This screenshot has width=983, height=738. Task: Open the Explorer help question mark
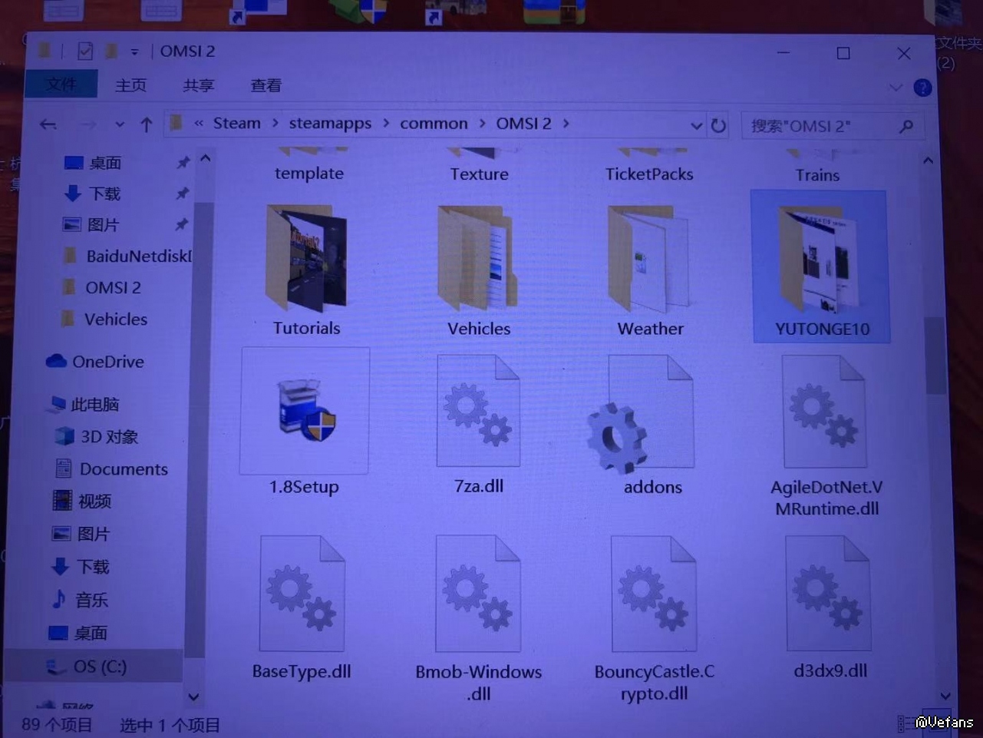click(922, 88)
